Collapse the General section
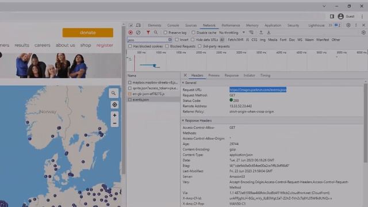 click(x=183, y=83)
